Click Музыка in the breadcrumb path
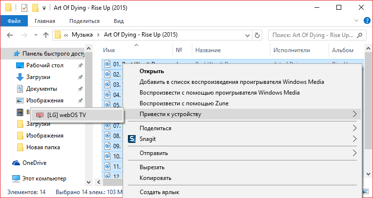This screenshot has width=373, height=198. pos(82,35)
